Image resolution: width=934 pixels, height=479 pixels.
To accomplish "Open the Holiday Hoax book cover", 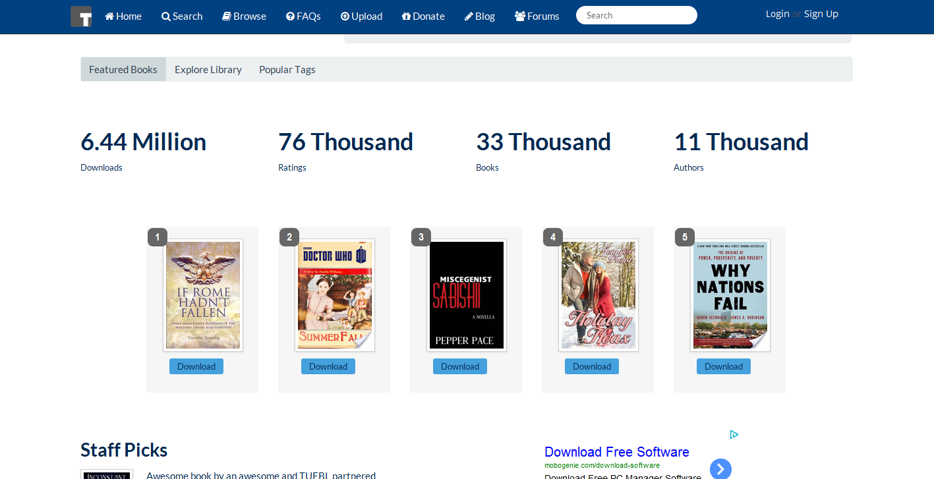I will (598, 295).
